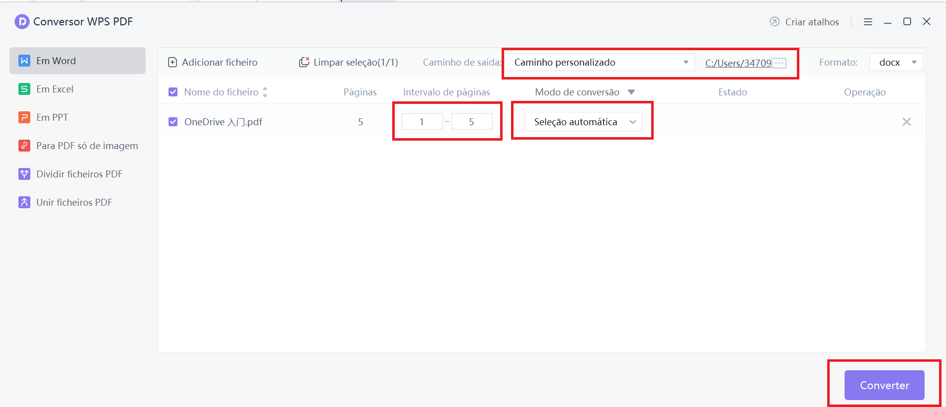Click Limpar seleção(1/1) button
This screenshot has height=407, width=946.
[x=348, y=62]
